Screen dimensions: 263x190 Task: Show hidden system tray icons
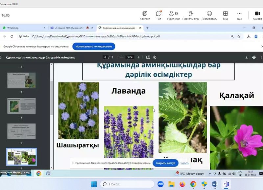(x=210, y=174)
